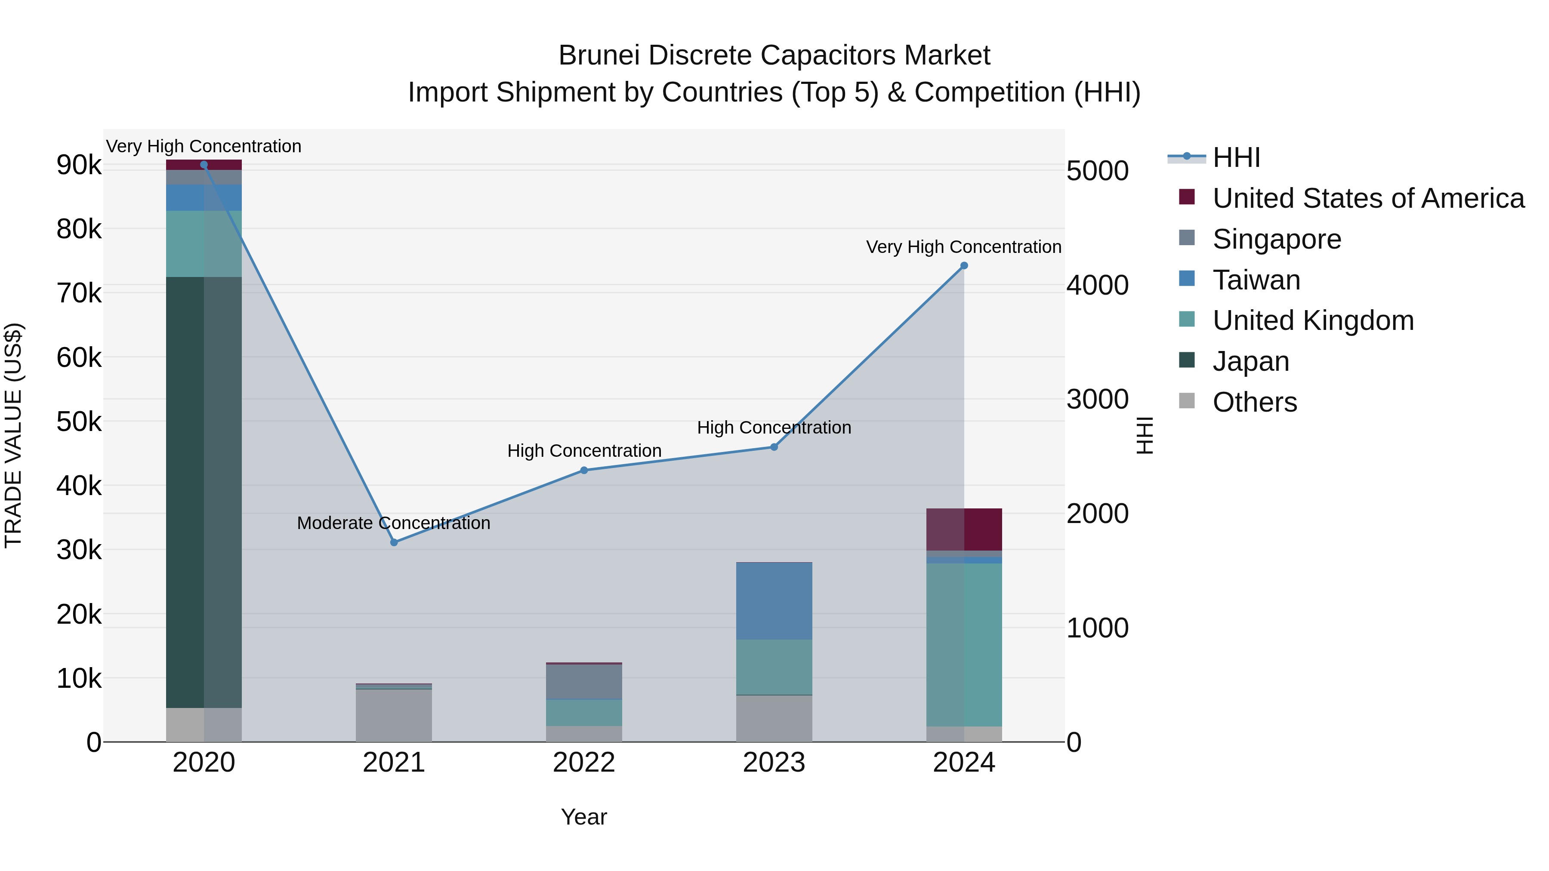Click the Others segment of 2021 bar
The image size is (1549, 871).
click(x=394, y=715)
